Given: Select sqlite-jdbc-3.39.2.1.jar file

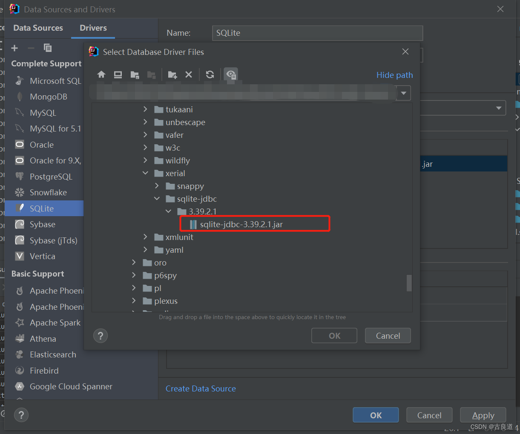Looking at the screenshot, I should click(241, 224).
